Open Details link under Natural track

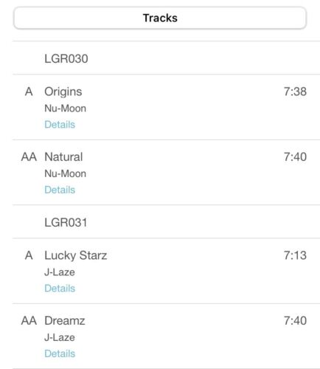coord(60,190)
